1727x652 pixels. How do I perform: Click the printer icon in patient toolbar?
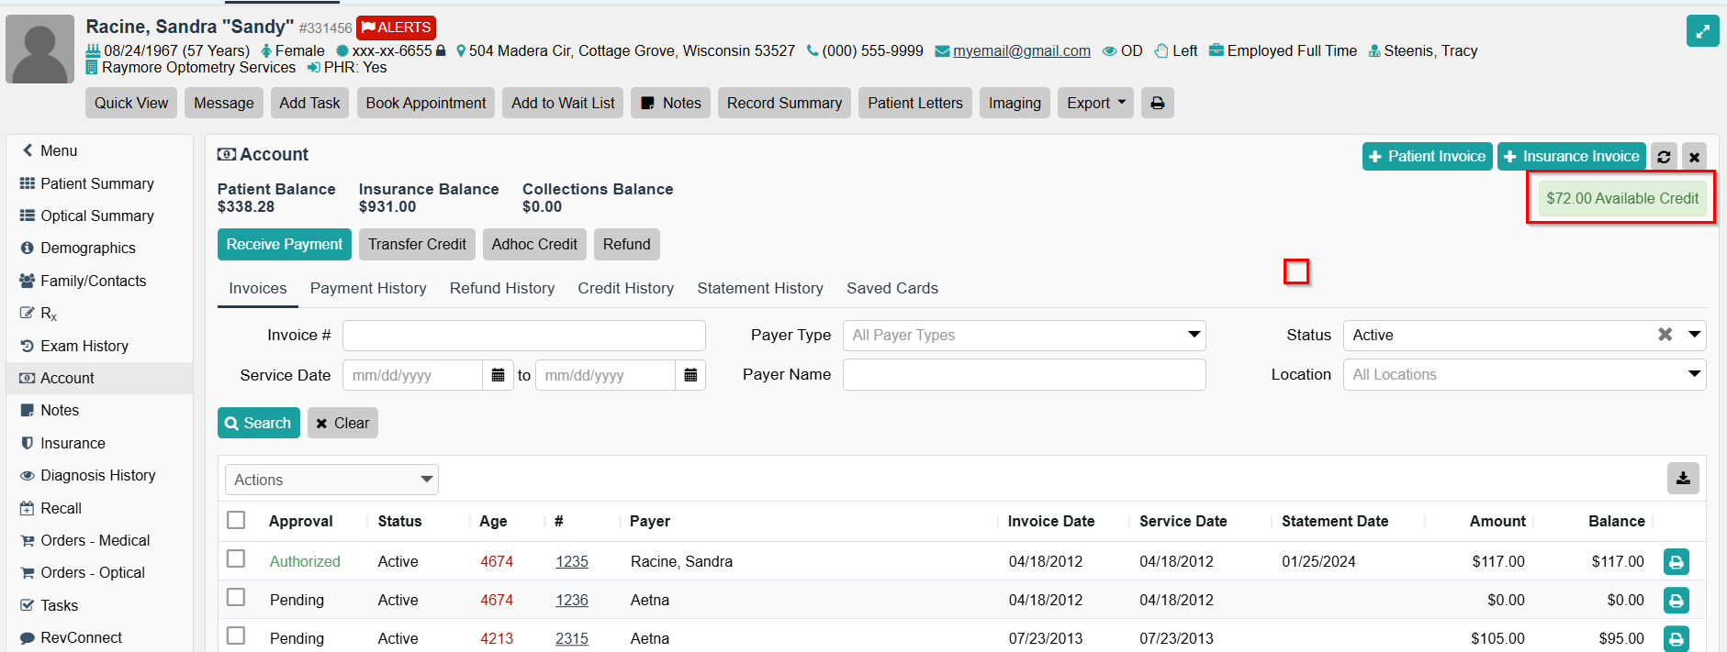coord(1157,104)
